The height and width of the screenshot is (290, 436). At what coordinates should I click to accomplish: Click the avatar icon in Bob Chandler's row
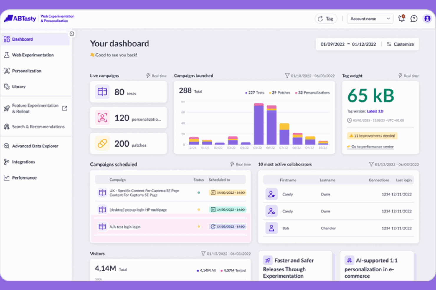(271, 228)
